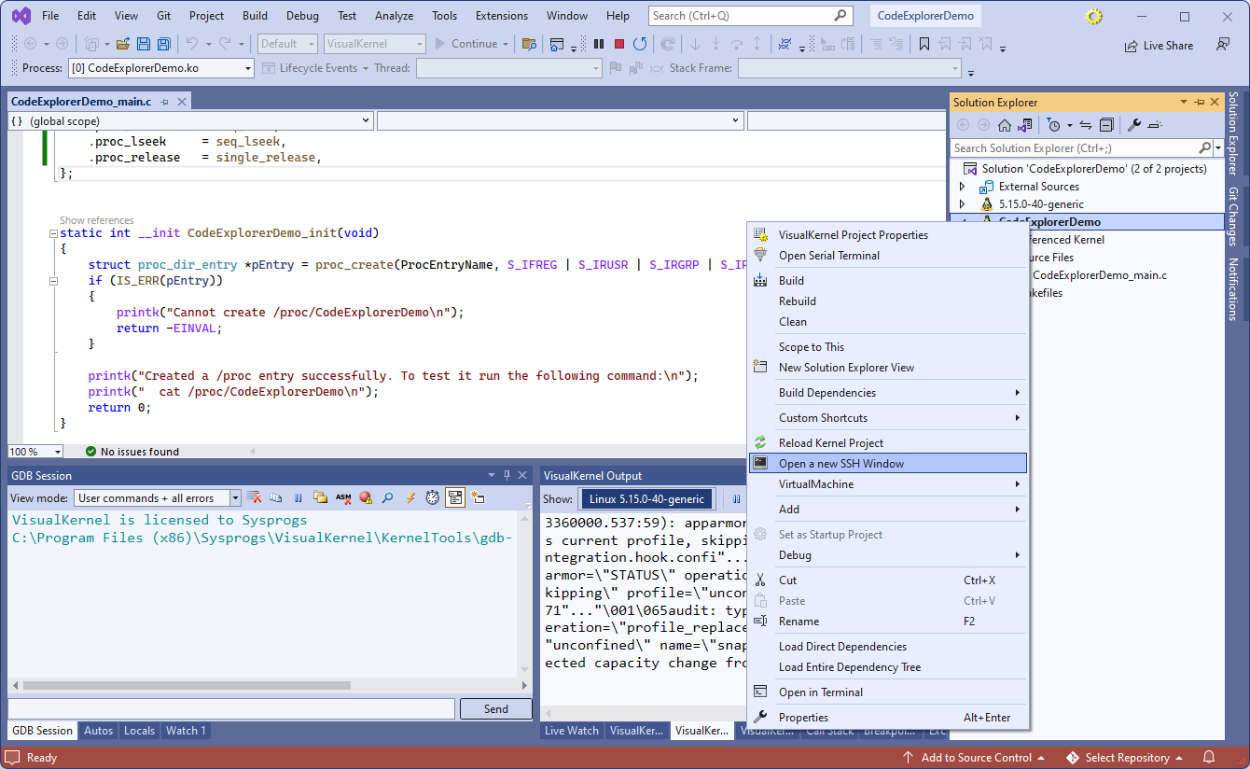Click the magnifier search icon in GDB Session

[x=387, y=498]
